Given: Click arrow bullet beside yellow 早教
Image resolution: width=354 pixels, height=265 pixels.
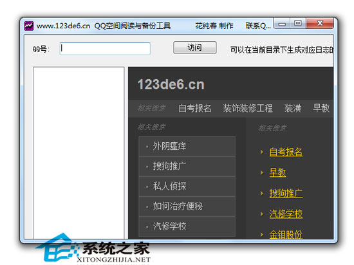Looking at the screenshot, I should point(262,173).
